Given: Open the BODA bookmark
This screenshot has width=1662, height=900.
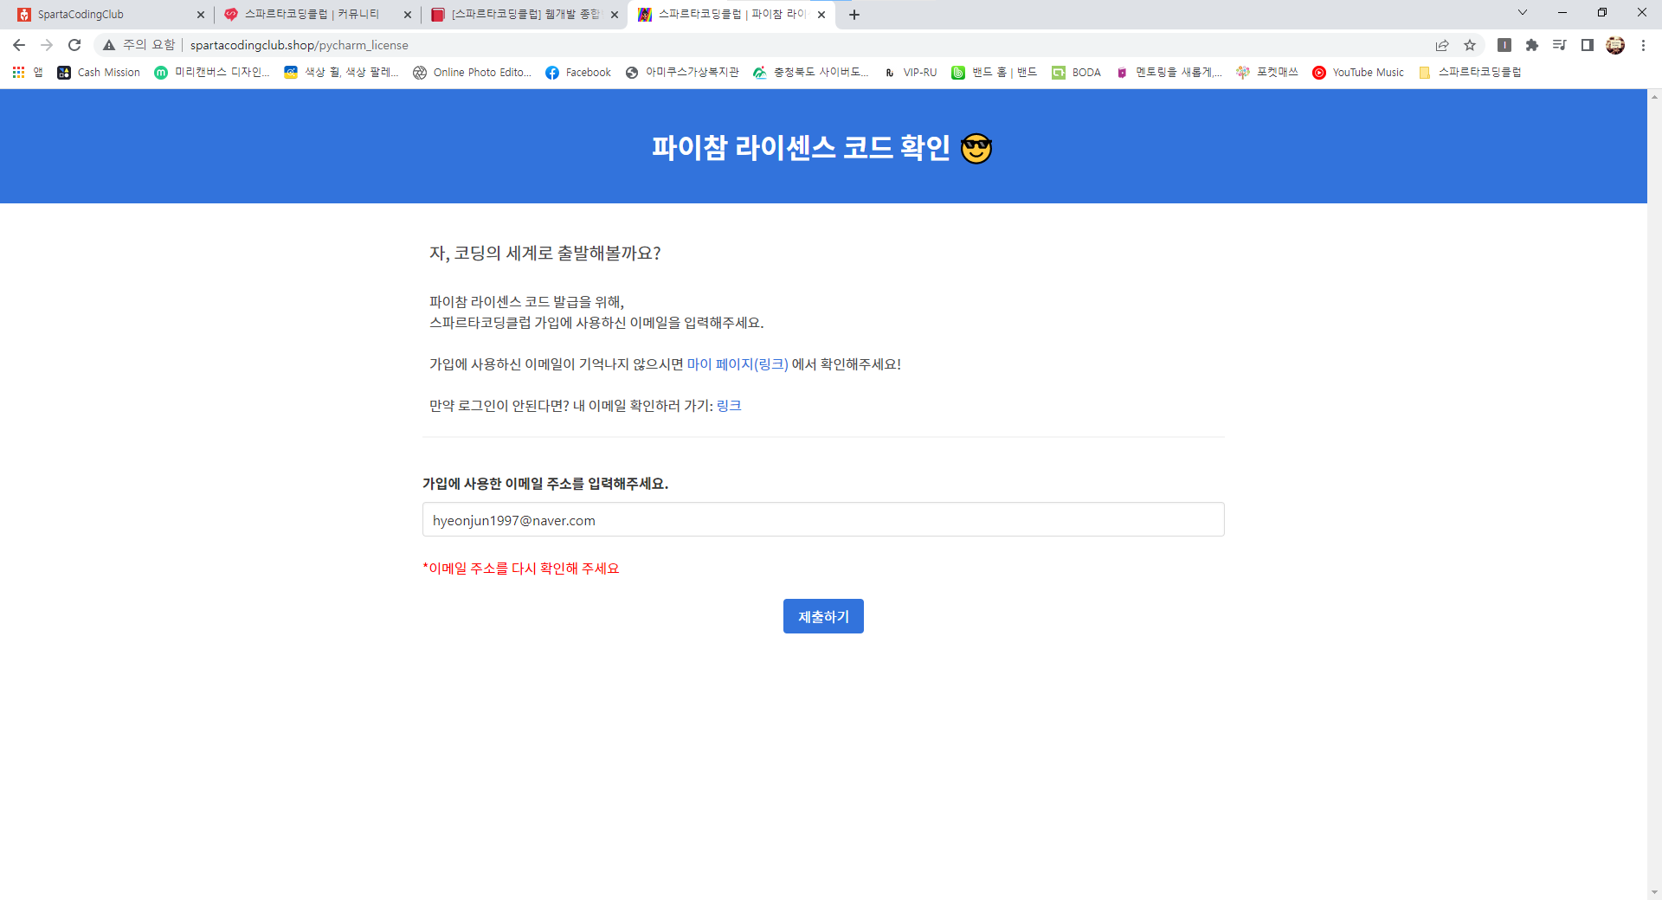Looking at the screenshot, I should pos(1077,73).
